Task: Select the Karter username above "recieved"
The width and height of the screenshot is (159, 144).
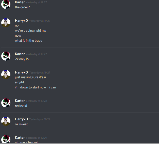Action: [x=20, y=101]
